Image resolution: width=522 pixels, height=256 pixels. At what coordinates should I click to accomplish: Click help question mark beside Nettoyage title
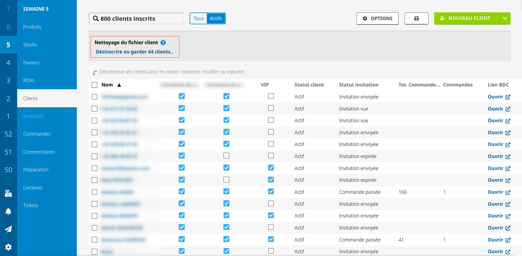click(163, 43)
